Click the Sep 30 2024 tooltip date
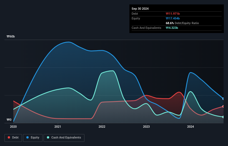The height and width of the screenshot is (146, 228). 140,9
